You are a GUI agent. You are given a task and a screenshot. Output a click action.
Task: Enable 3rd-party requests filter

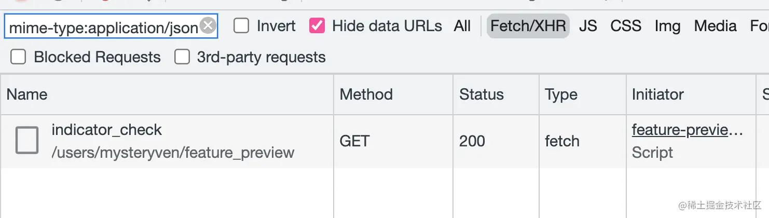click(x=182, y=57)
